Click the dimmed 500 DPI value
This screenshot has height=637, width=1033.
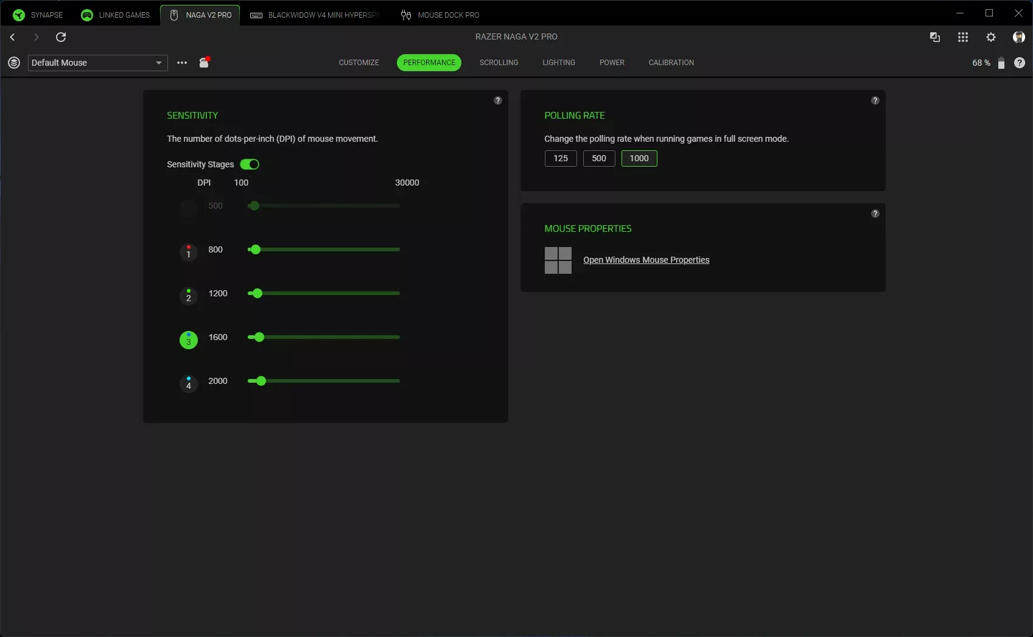point(215,206)
